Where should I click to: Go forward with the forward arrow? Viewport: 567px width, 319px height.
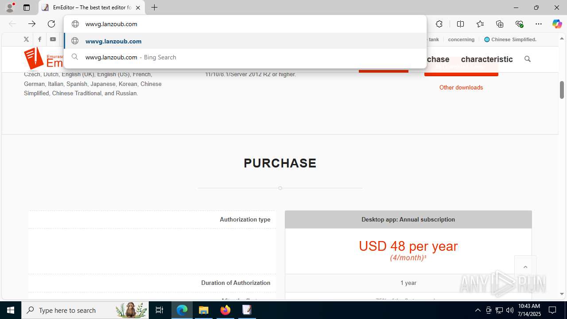tap(32, 24)
